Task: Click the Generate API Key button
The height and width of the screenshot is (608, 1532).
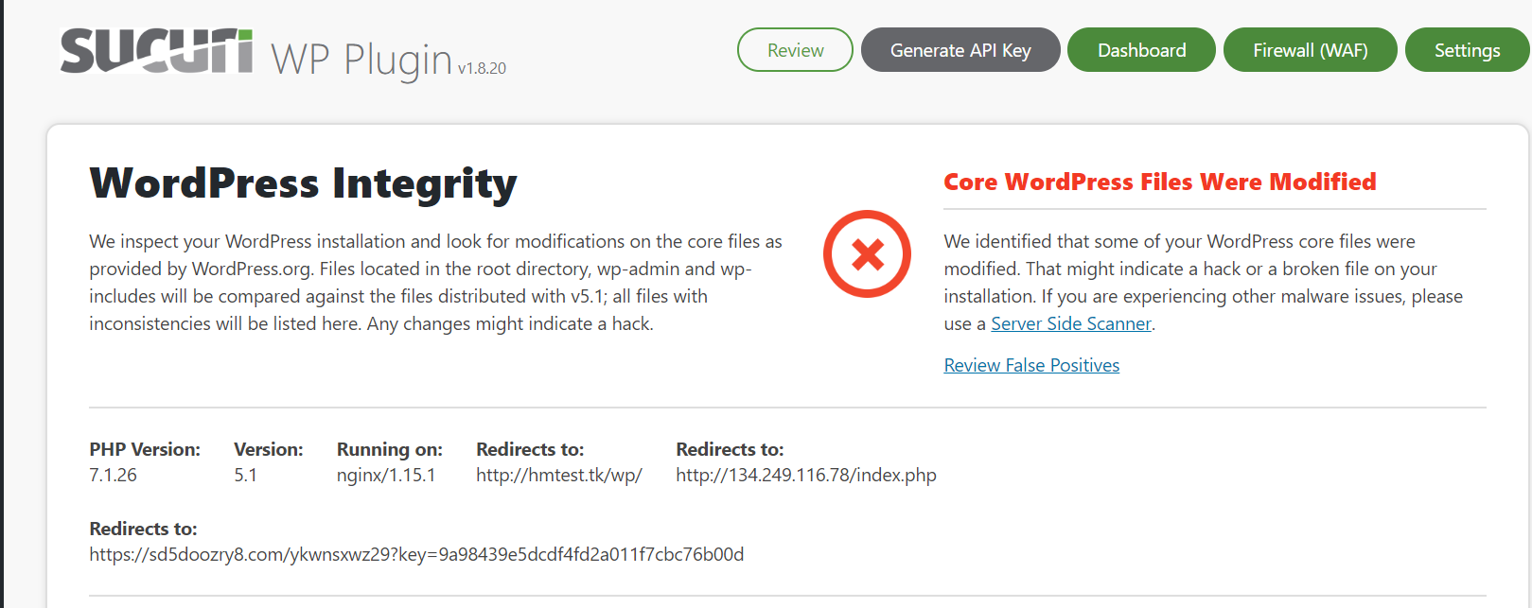Action: pos(960,50)
